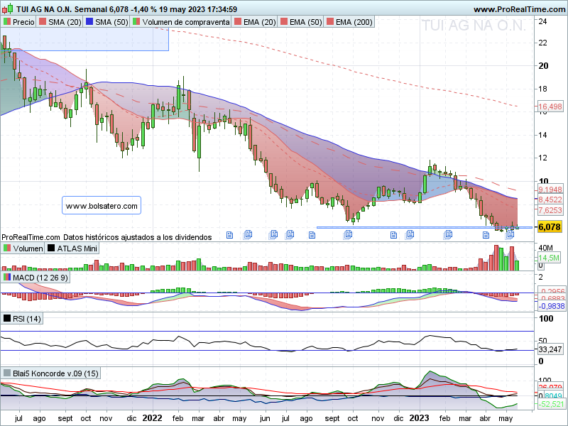Select the horizontal support line near 6
Screen dimensions: 568x426
pyautogui.click(x=424, y=227)
